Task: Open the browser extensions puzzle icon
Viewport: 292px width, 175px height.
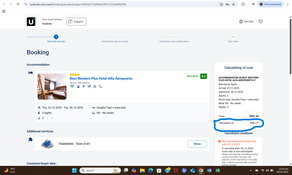Action: click(243, 4)
